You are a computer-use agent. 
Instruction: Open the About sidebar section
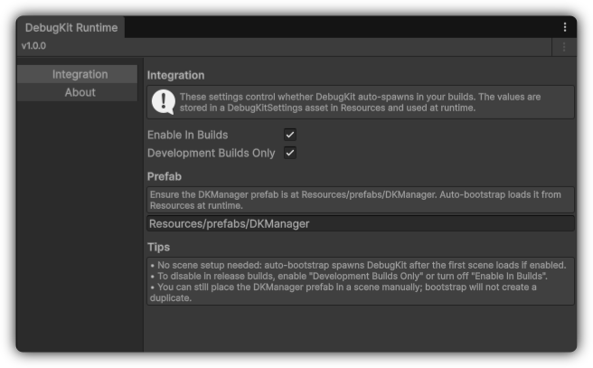[x=80, y=92]
